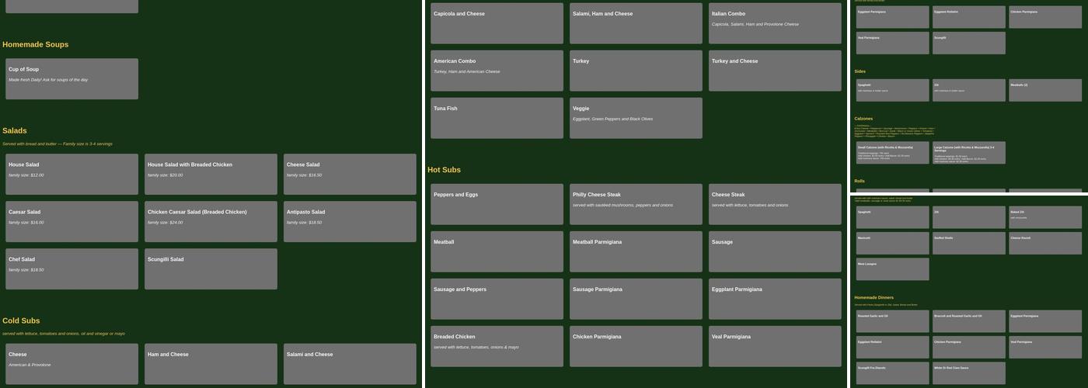The image size is (1088, 388).
Task: Click the Cup of Soup card
Action: click(x=71, y=78)
